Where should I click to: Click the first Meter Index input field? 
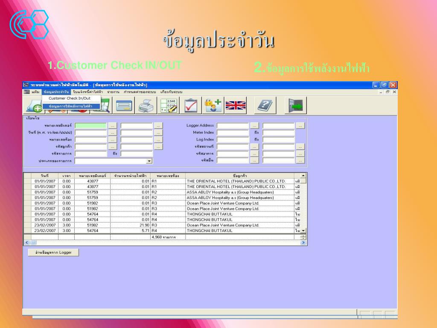(x=233, y=132)
